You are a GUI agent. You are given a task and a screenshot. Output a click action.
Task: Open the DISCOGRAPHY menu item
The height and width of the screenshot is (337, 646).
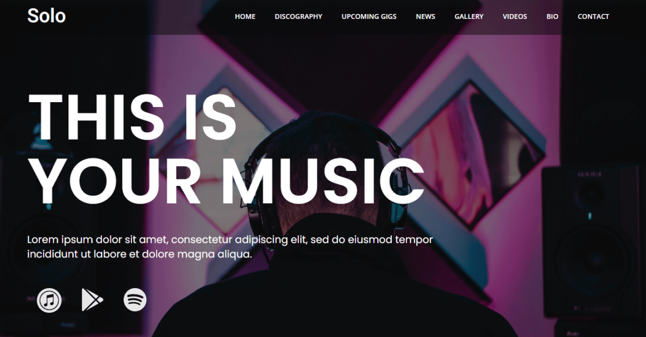point(298,17)
